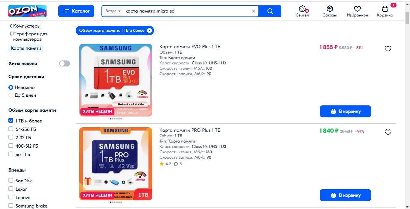This screenshot has height=209, width=410.
Task: Click the search magnifier button
Action: click(x=270, y=11)
